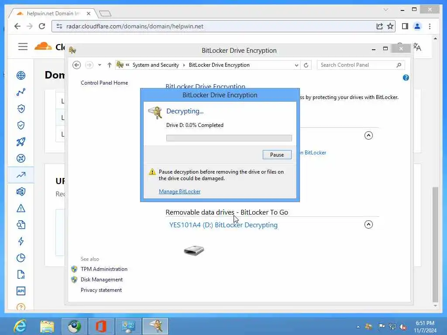
Task: Select System and Security breadcrumb
Action: pyautogui.click(x=156, y=65)
